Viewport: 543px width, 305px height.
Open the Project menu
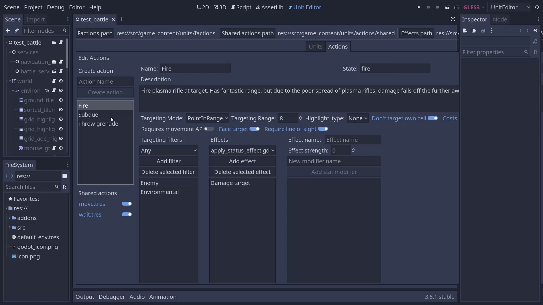click(33, 7)
